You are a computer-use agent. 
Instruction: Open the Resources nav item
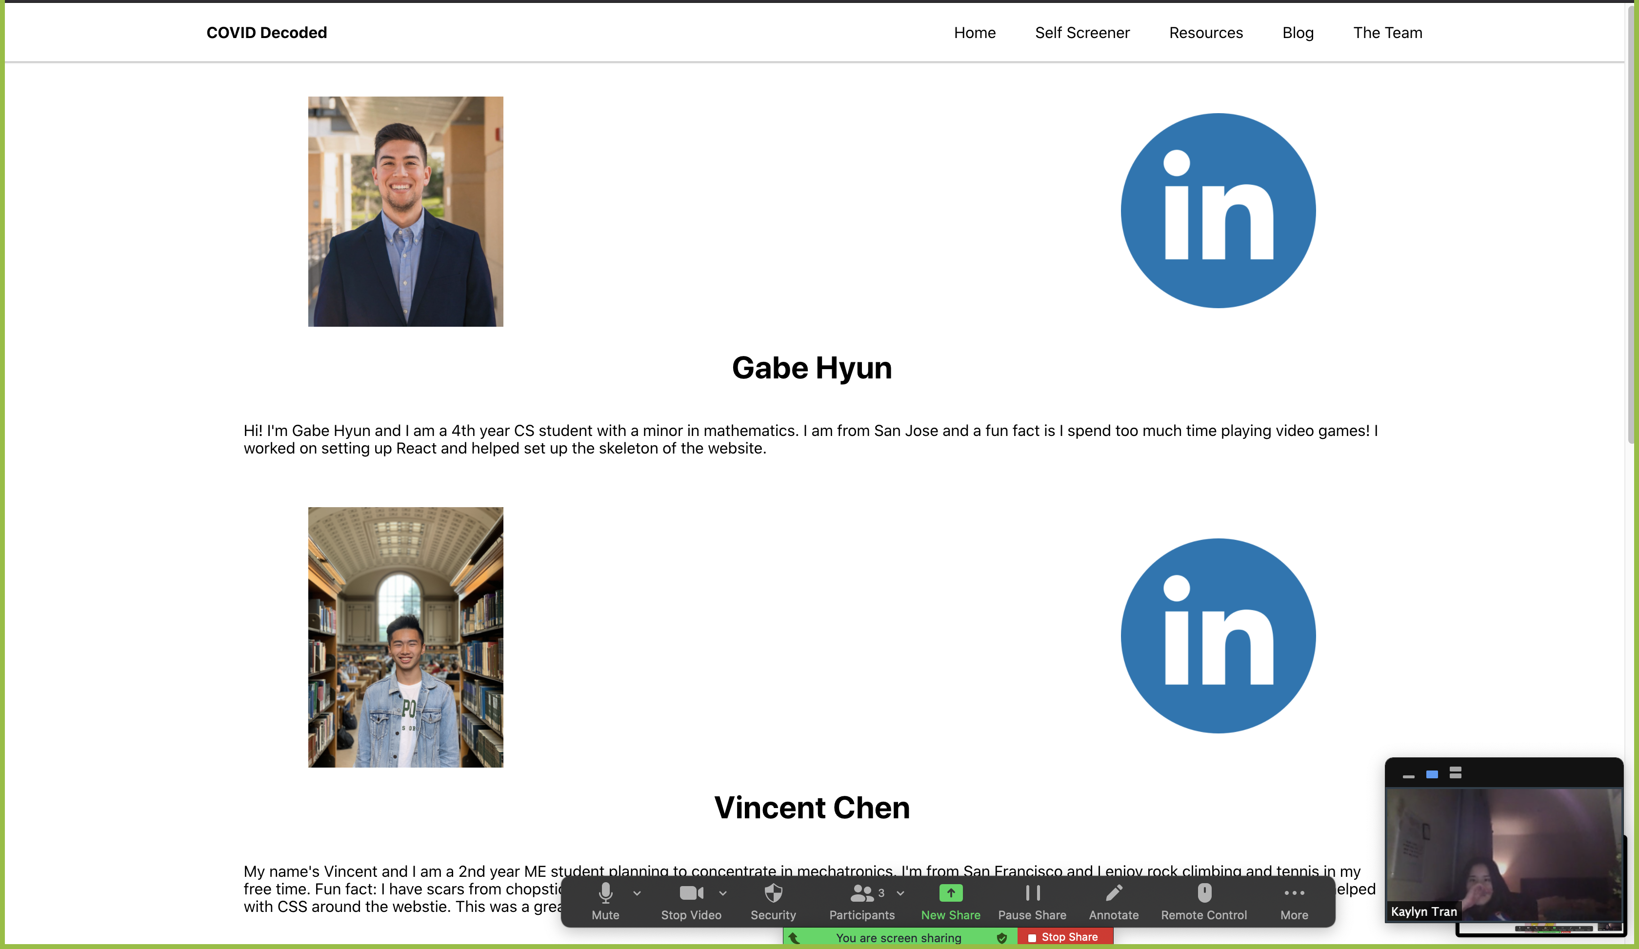pyautogui.click(x=1206, y=33)
